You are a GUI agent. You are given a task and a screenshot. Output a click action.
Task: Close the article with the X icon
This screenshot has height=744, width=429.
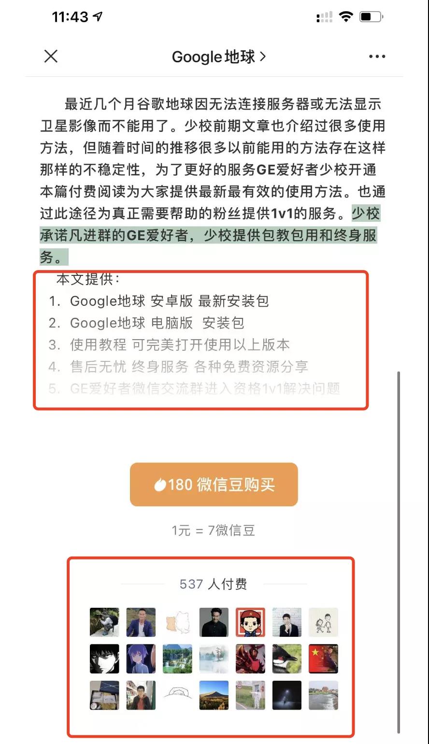click(x=51, y=56)
